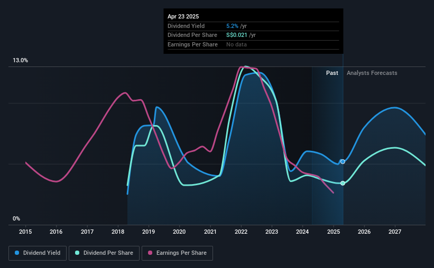Image resolution: width=434 pixels, height=268 pixels.
Task: Click the Earnings Per Share tooltip row label
Action: coord(192,44)
